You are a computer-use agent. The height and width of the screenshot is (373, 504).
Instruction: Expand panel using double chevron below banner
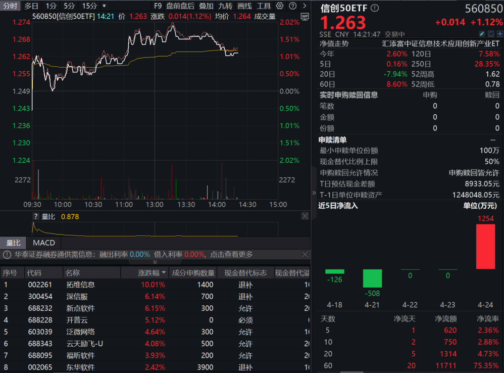pyautogui.click(x=155, y=262)
